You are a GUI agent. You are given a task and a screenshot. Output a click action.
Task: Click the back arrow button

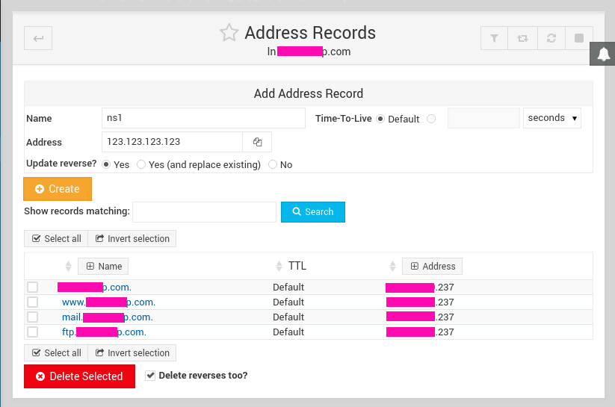[38, 39]
